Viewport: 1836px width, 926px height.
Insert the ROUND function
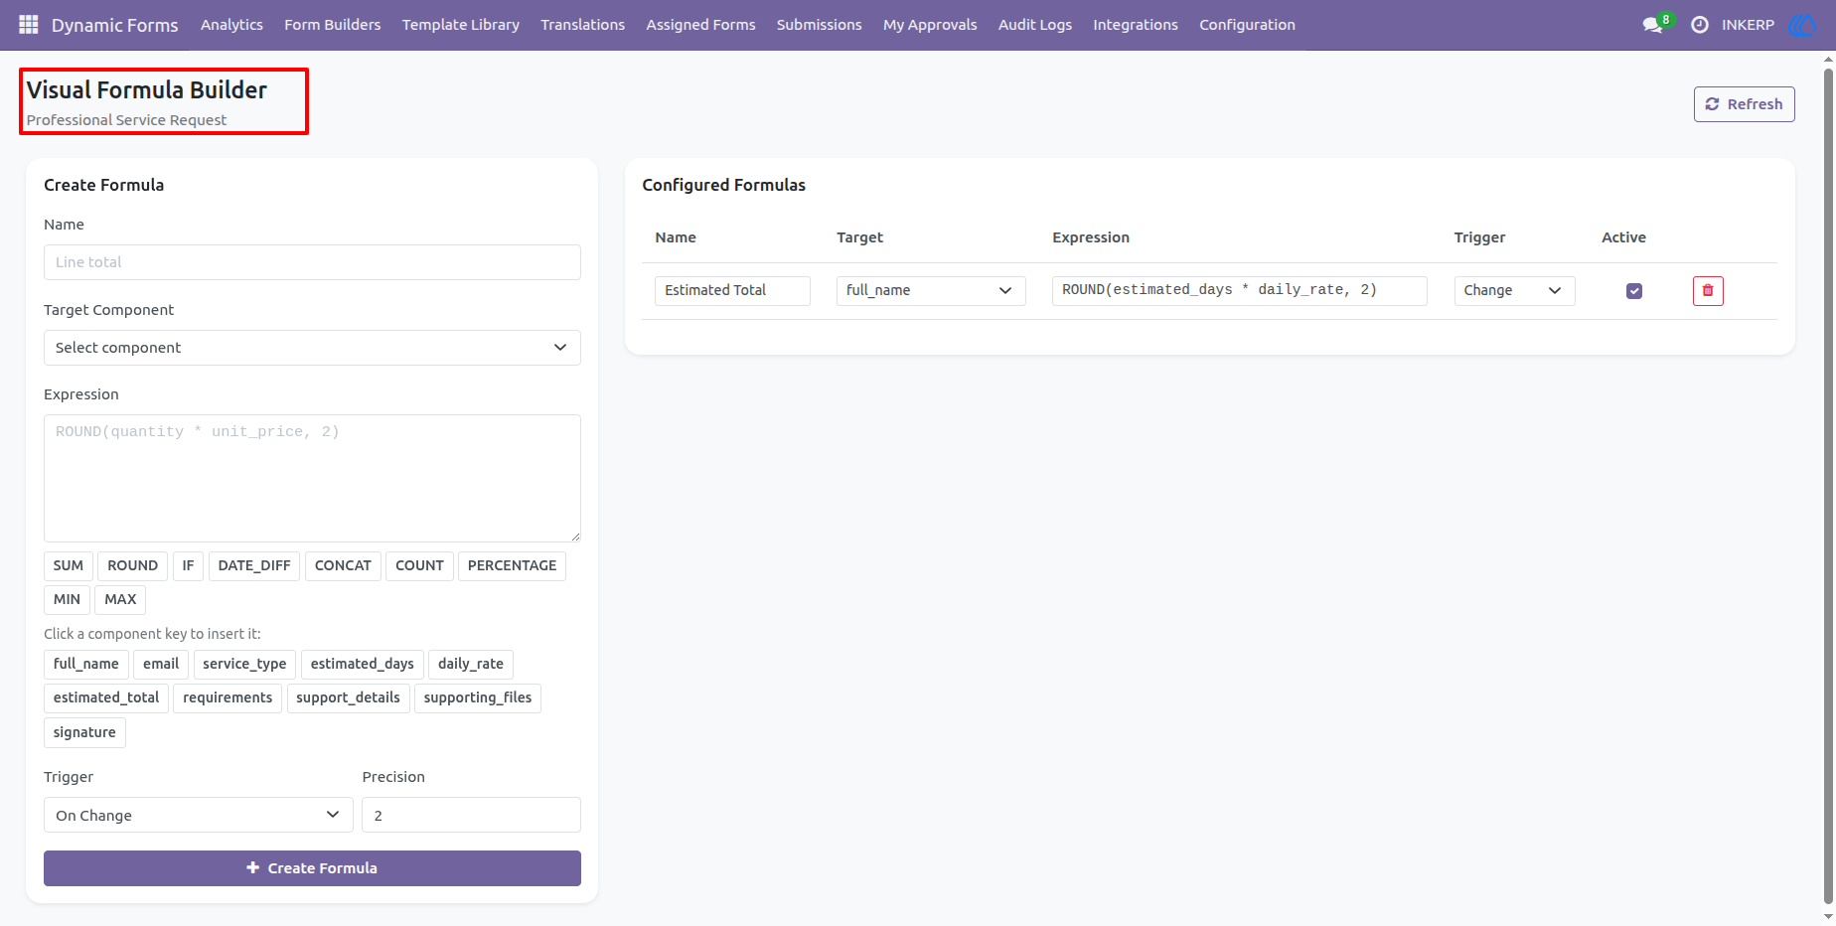coord(133,566)
